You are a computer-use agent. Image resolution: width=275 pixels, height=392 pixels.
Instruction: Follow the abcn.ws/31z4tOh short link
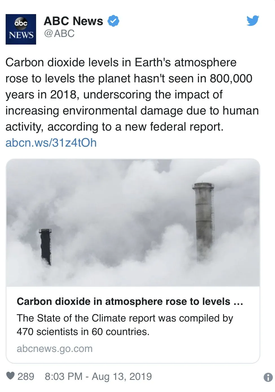[x=51, y=143]
